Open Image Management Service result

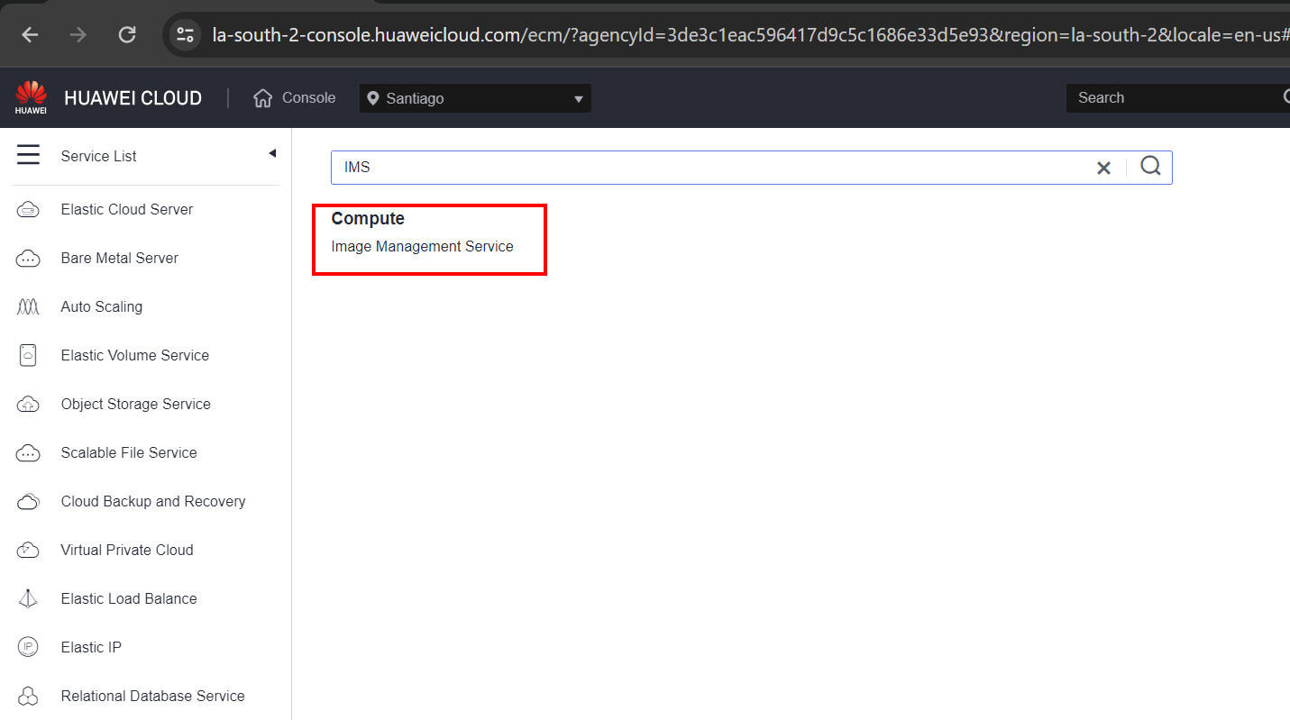pyautogui.click(x=422, y=247)
